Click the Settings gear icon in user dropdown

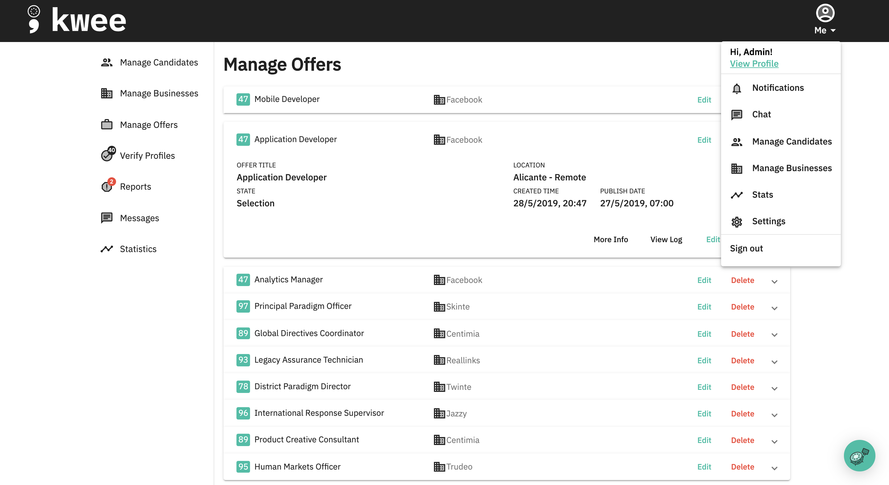pyautogui.click(x=737, y=221)
